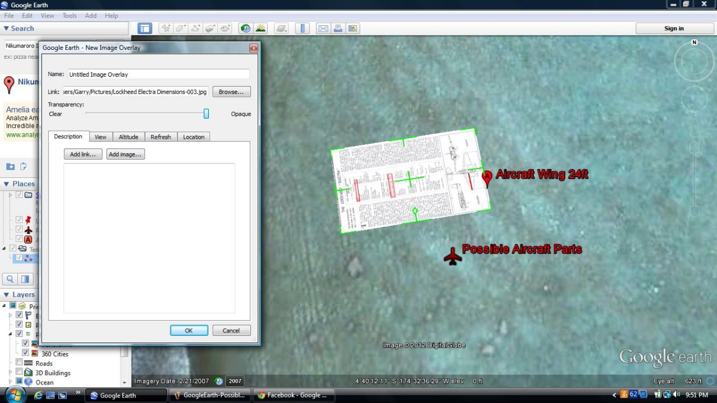Click the Add Image Overlay toolbar icon
This screenshot has width=717, height=403.
point(210,29)
